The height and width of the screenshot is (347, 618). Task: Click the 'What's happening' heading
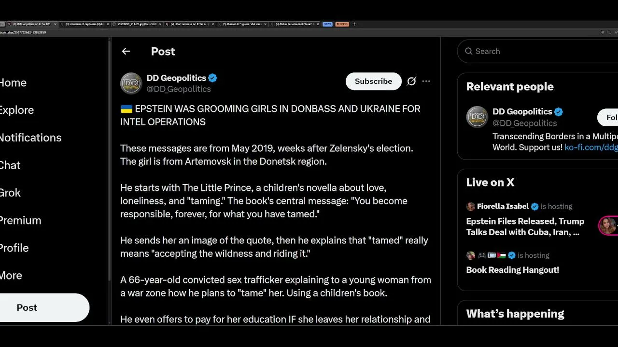point(515,314)
